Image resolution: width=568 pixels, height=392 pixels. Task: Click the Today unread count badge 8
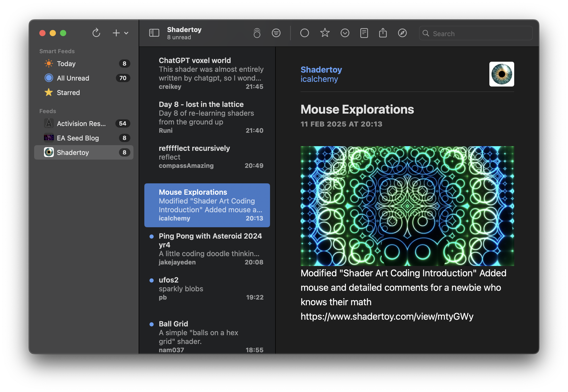pyautogui.click(x=124, y=64)
